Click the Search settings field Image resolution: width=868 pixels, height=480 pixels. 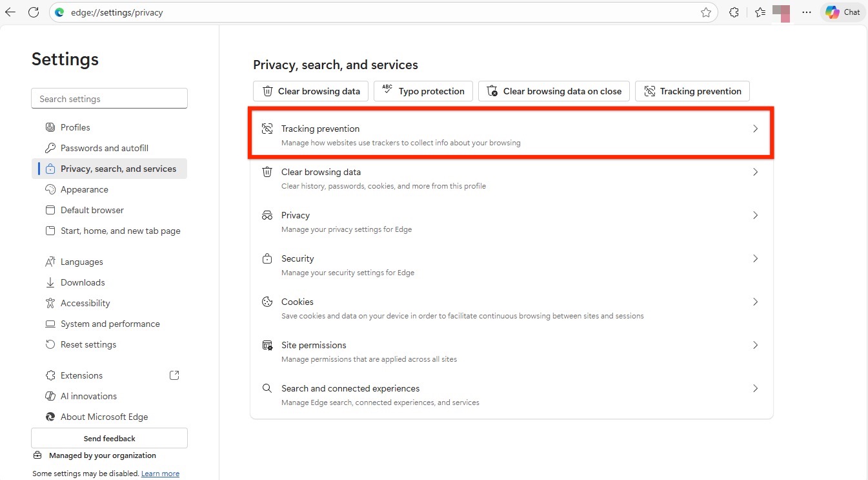(108, 98)
